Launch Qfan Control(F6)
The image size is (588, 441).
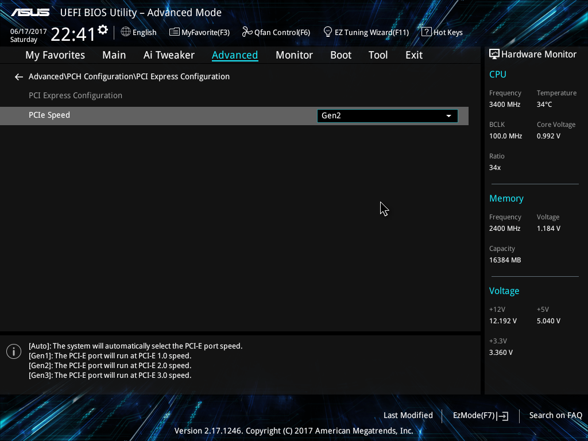[276, 32]
